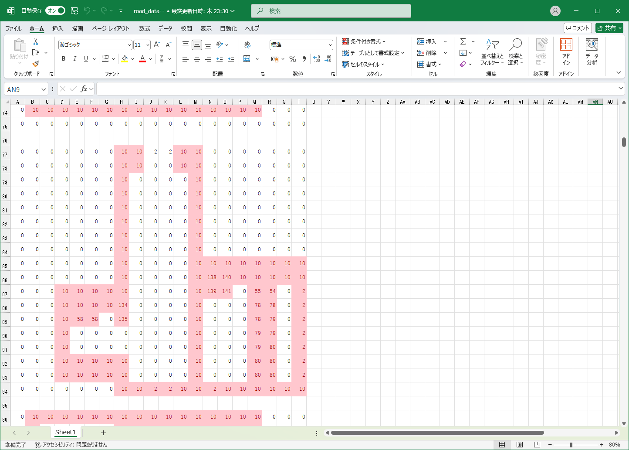Open the Data Analysis tool
This screenshot has width=629, height=450.
point(592,51)
